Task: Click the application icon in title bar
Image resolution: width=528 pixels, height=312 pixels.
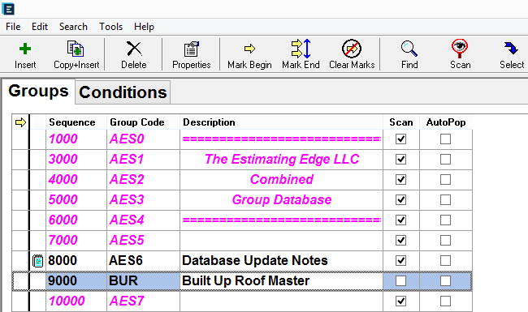Action: (x=8, y=9)
